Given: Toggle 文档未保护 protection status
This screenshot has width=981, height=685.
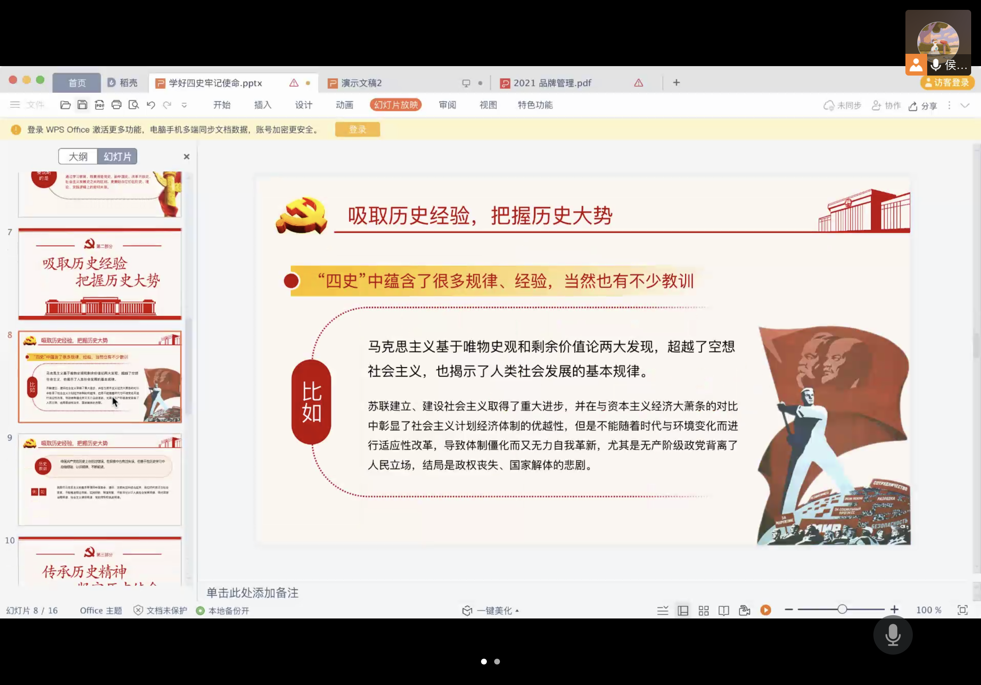Looking at the screenshot, I should [160, 611].
